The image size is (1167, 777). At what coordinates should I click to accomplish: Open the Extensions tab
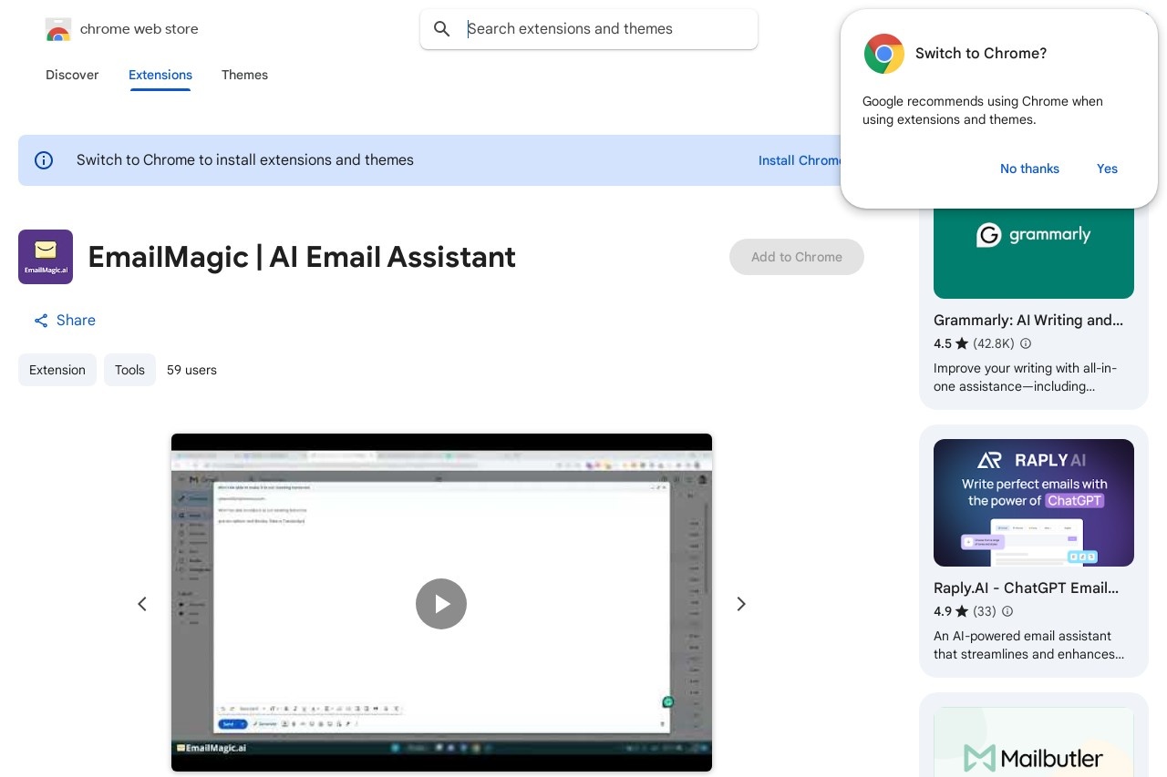tap(160, 75)
